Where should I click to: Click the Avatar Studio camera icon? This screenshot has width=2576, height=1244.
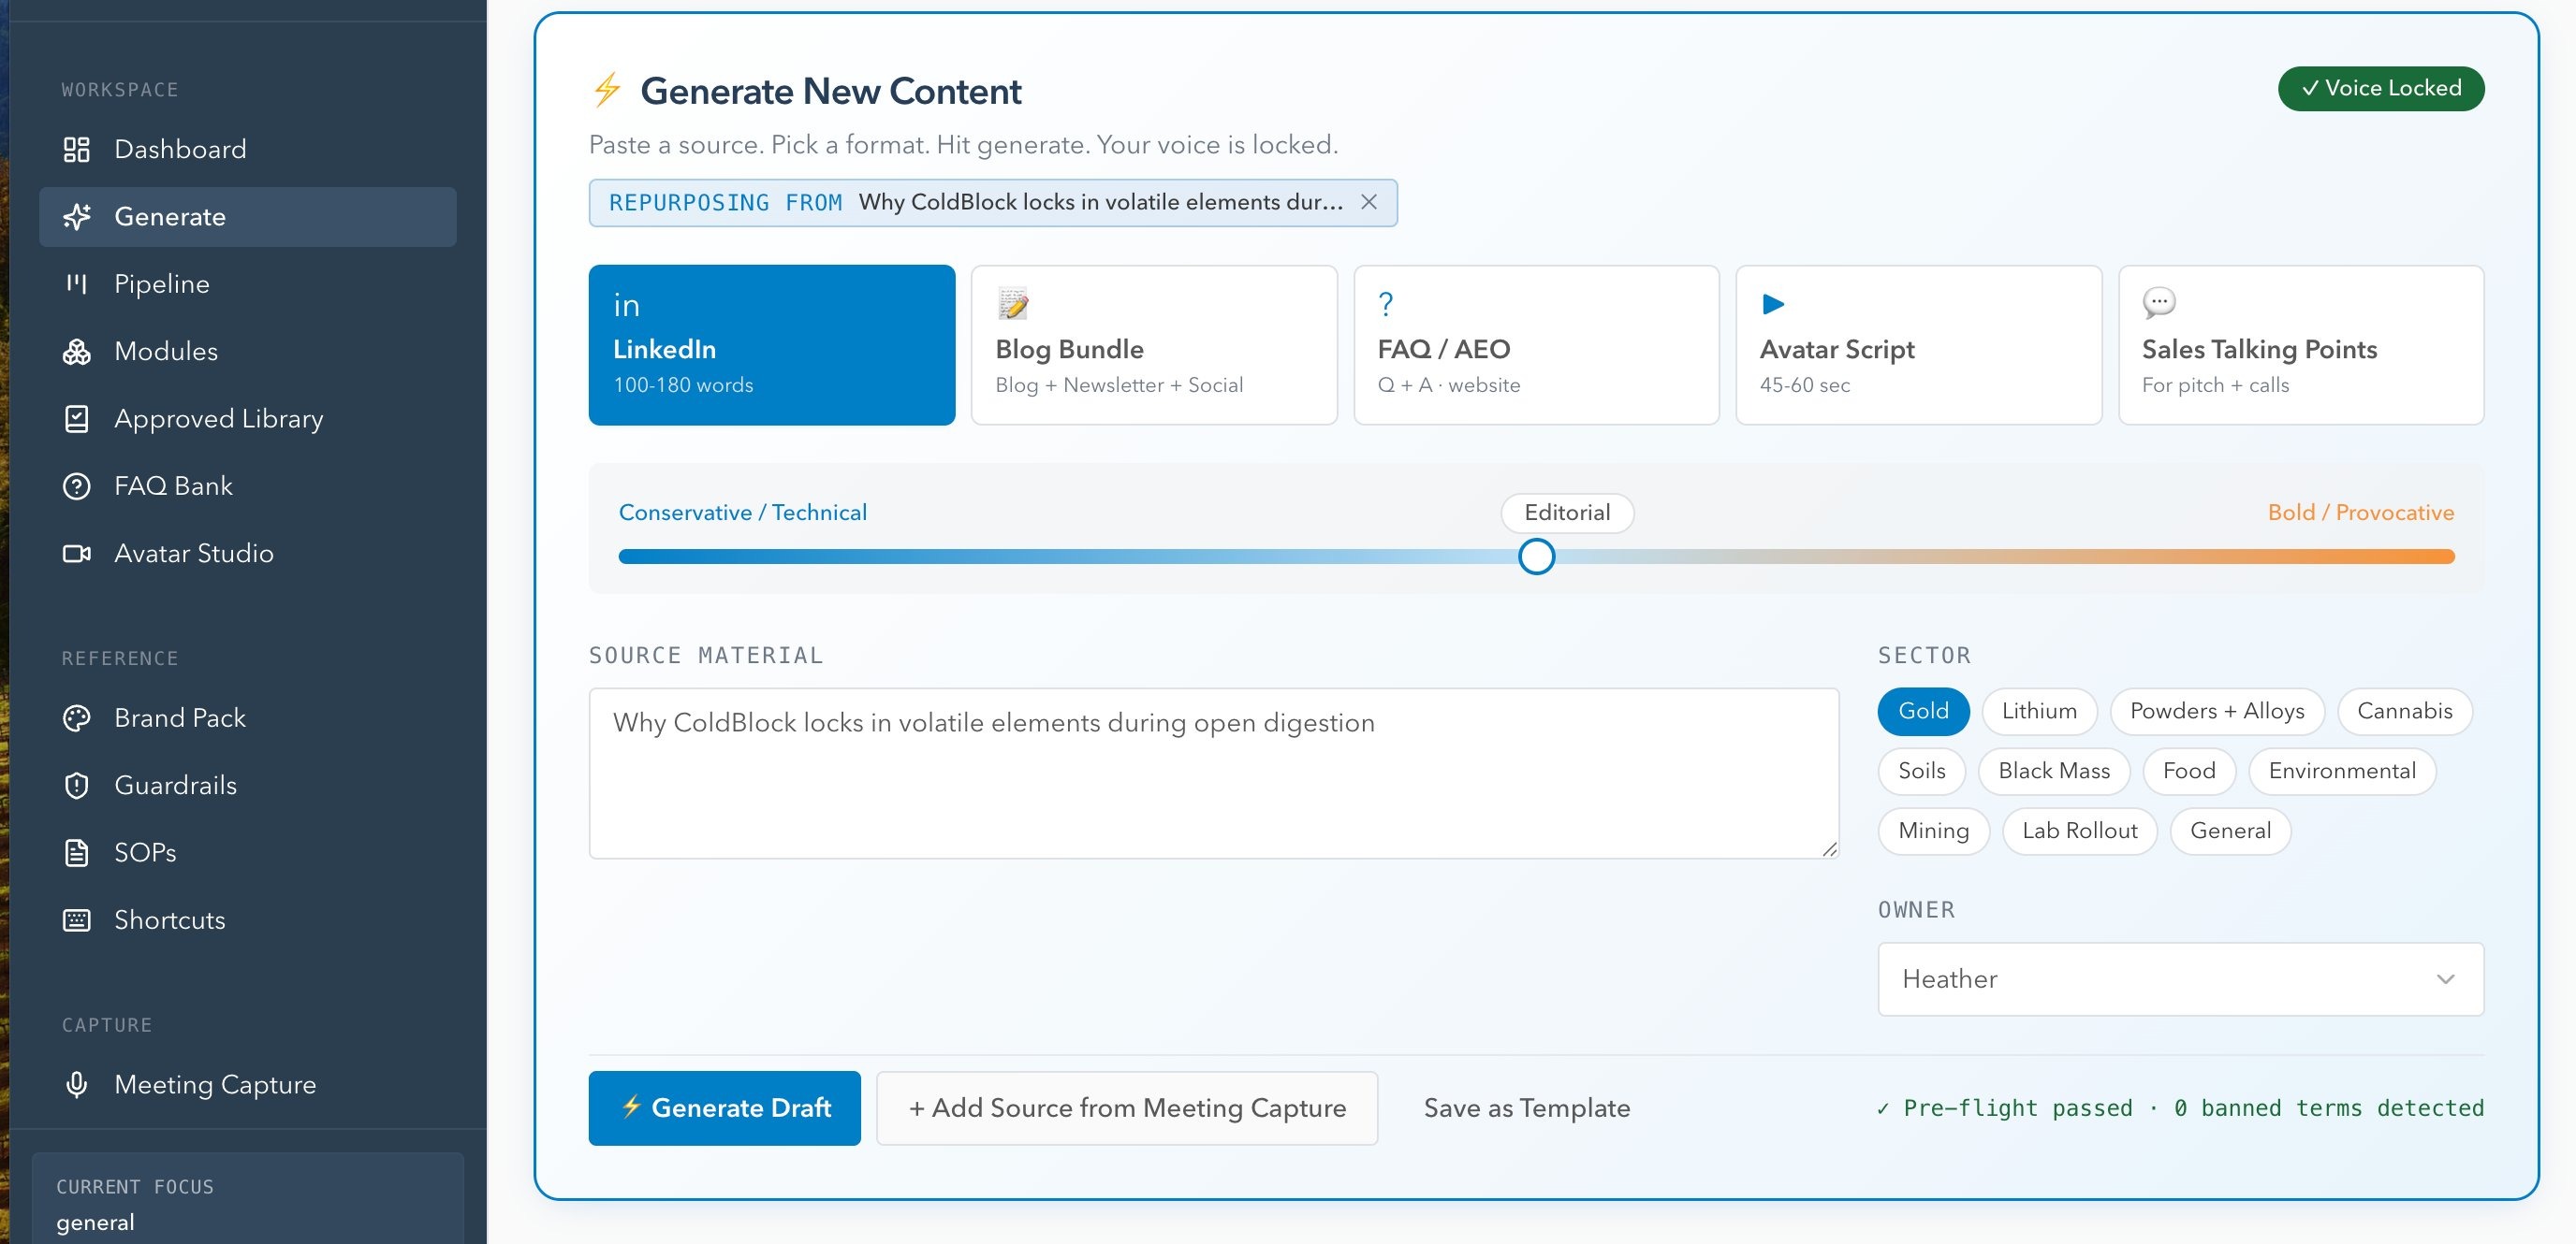point(76,554)
